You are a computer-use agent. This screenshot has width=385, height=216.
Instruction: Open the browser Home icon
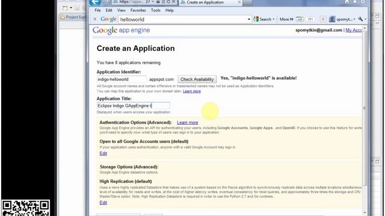tap(347, 2)
